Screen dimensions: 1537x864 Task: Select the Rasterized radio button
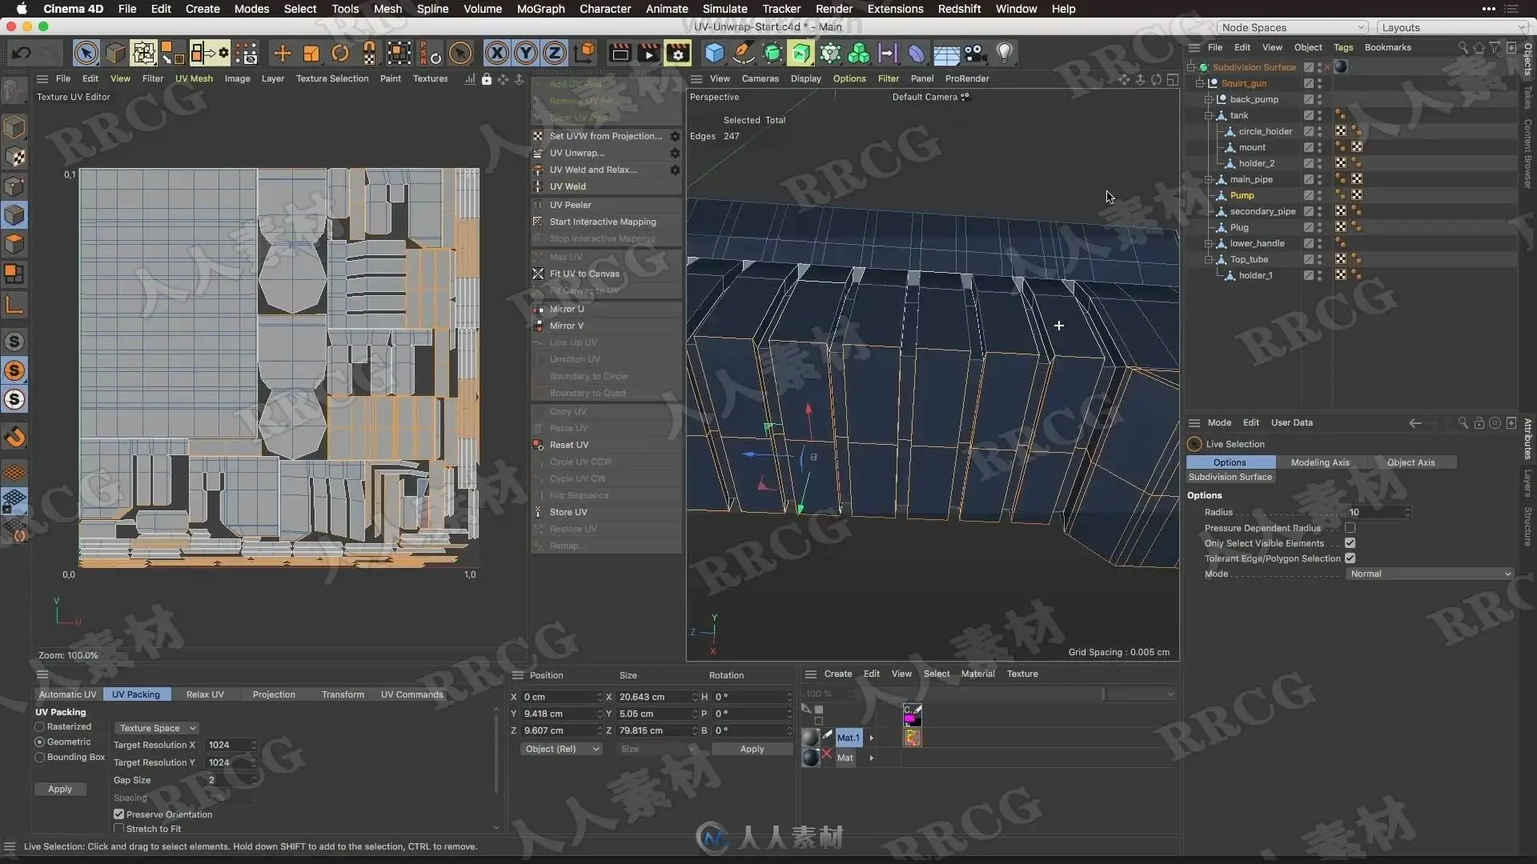(39, 727)
